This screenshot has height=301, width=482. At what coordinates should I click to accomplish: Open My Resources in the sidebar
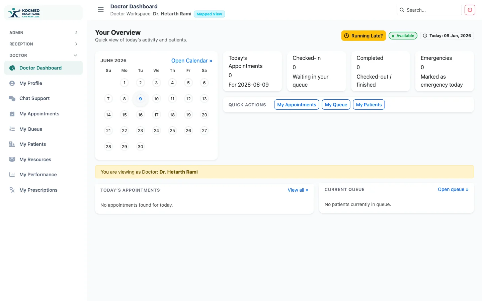coord(43,160)
